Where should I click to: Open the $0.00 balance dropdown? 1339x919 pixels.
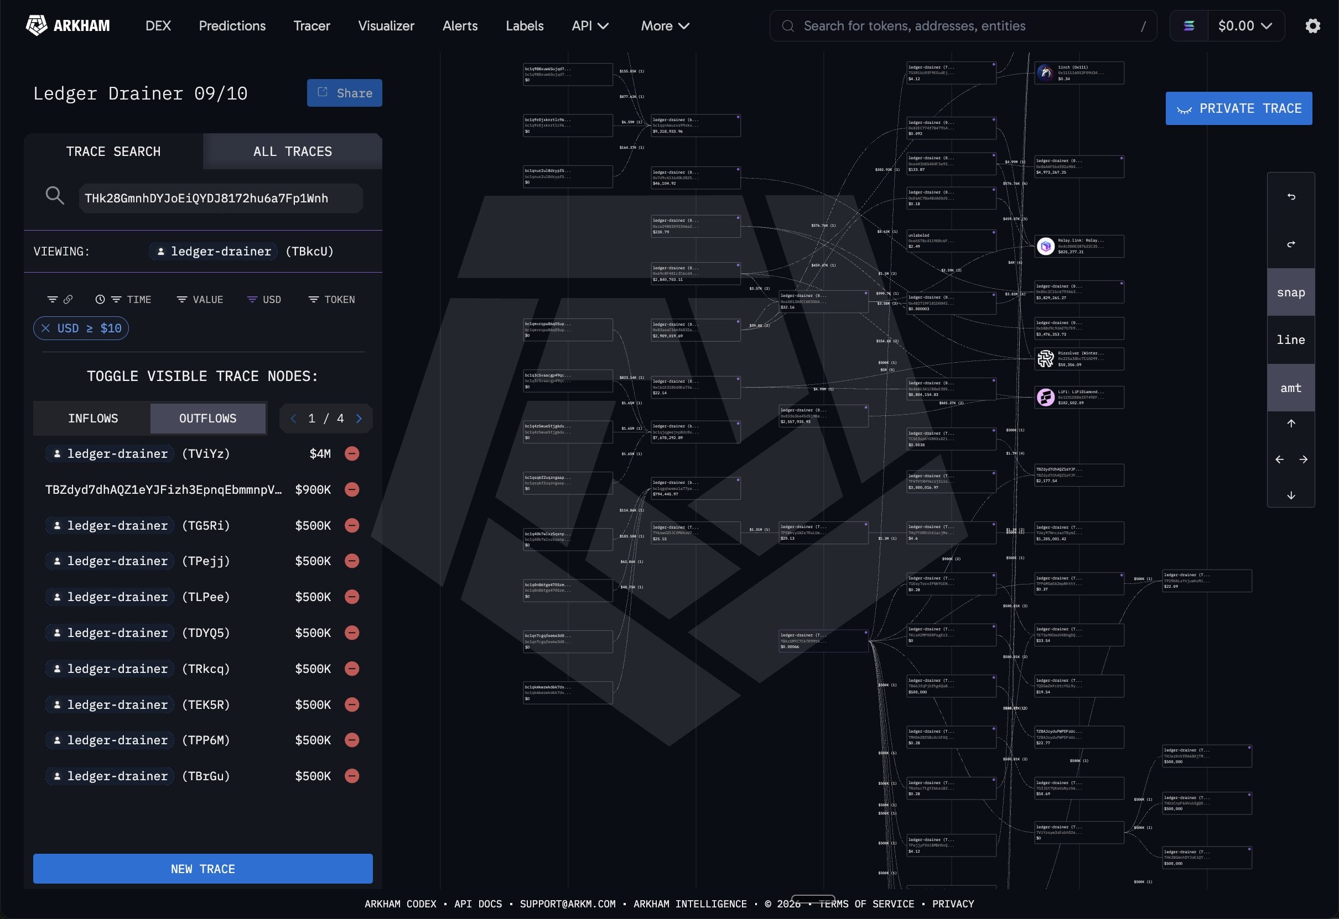coord(1245,26)
